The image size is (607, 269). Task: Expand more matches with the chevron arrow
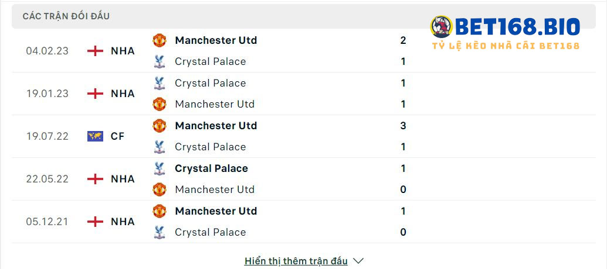[x=358, y=261]
